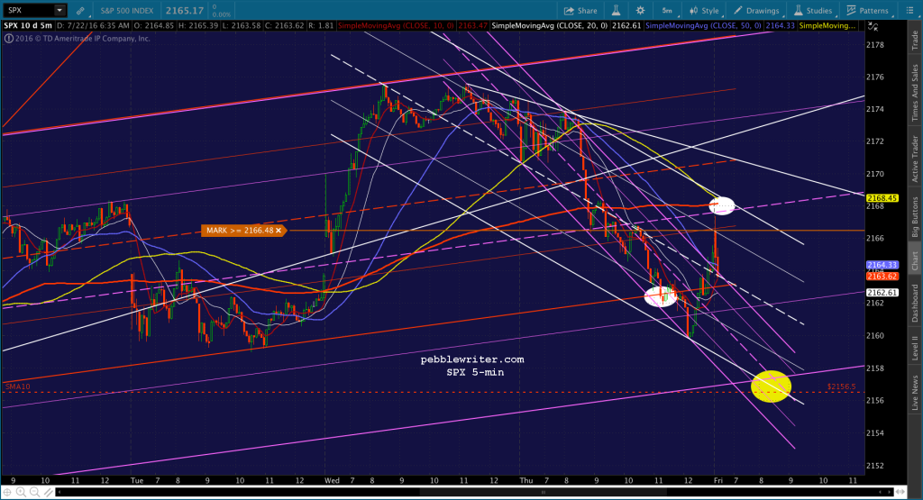923x500 pixels.
Task: Click the truncated yellow SimpleMoving... label
Action: click(827, 26)
